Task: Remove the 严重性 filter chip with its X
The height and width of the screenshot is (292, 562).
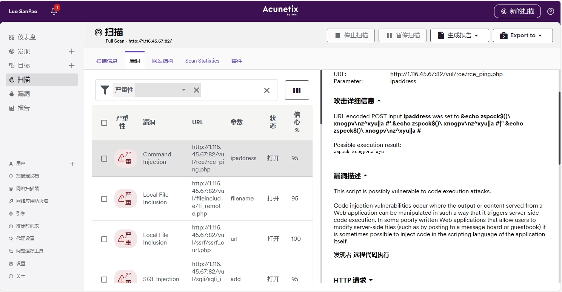Action: click(196, 90)
